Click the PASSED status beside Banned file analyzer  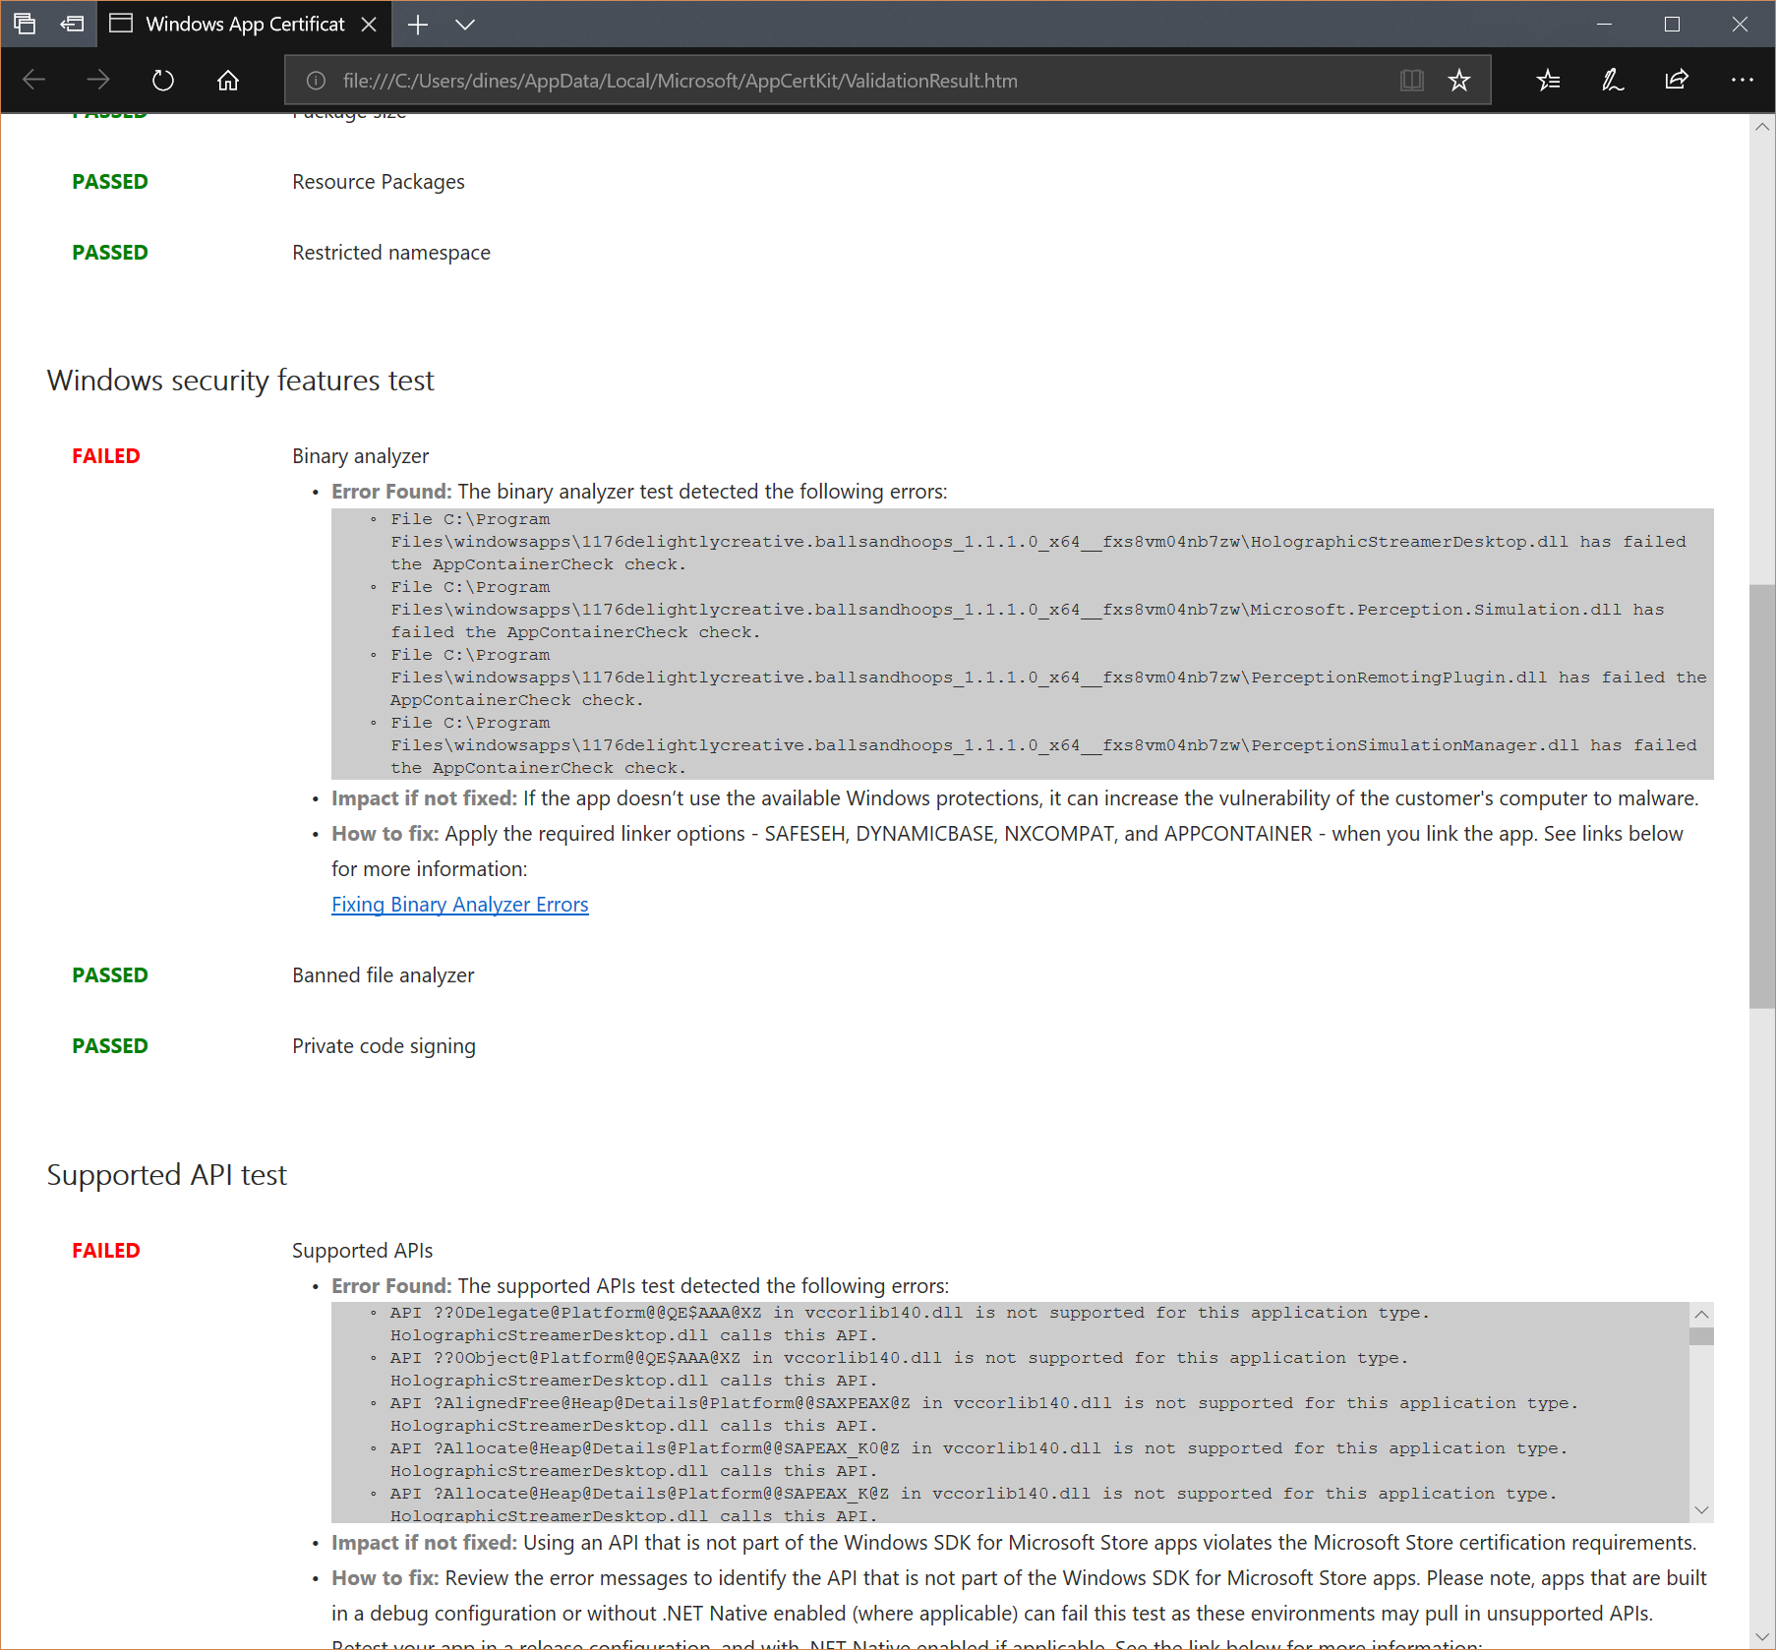click(110, 975)
